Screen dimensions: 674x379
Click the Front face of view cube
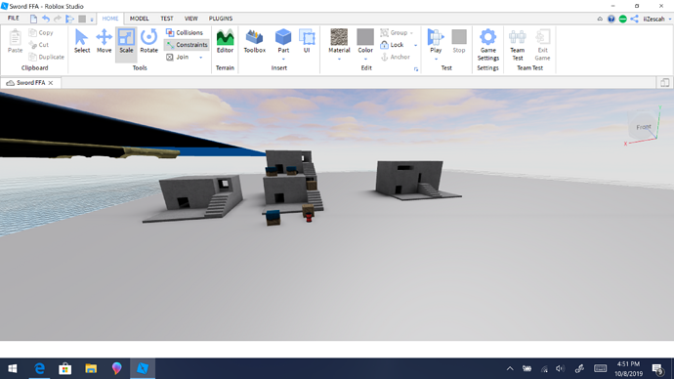click(644, 127)
